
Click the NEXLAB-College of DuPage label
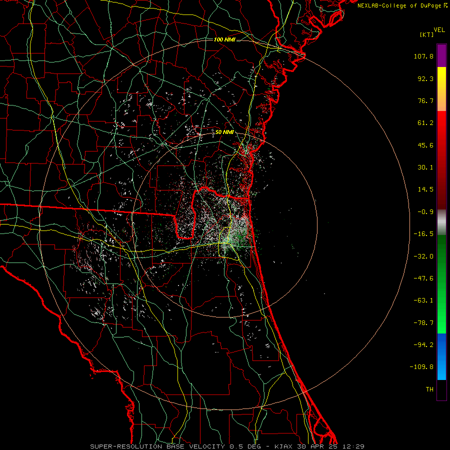[x=402, y=5]
